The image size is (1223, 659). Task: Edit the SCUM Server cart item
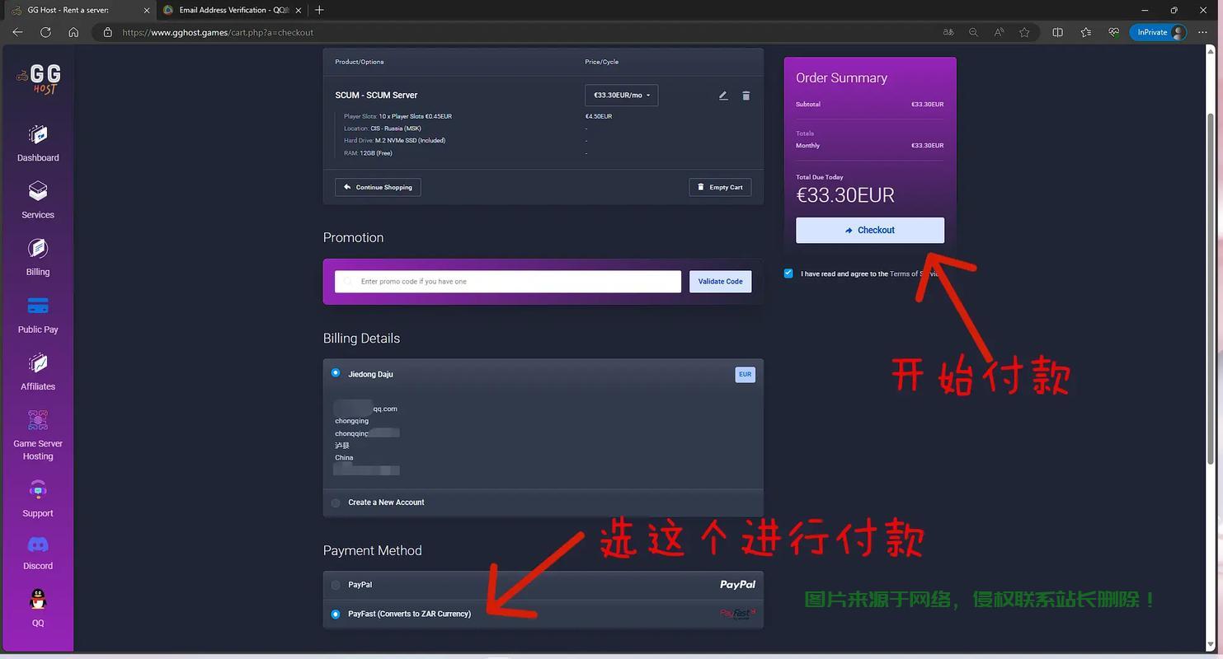(x=723, y=96)
